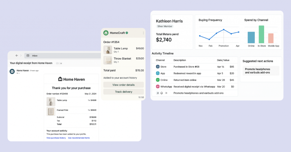Viewport: 291px width, 152px height.
Task: Click the browser back arrow
Action: 17,56
